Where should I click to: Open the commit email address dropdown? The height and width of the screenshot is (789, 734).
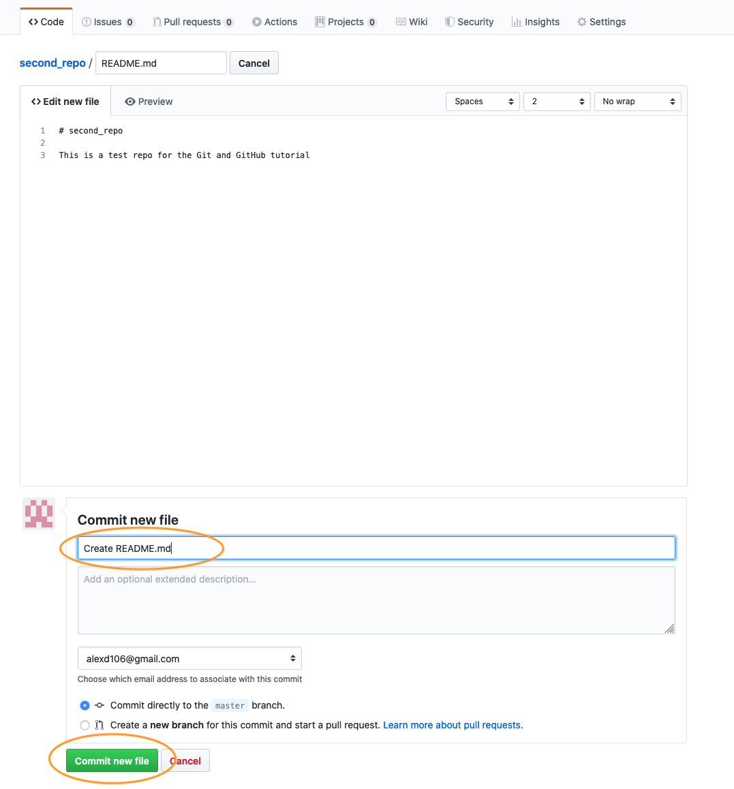[189, 658]
